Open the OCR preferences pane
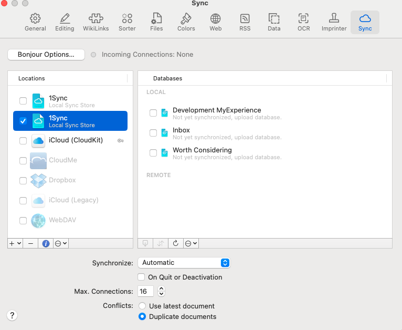Viewport: 402px width, 330px height. point(303,22)
